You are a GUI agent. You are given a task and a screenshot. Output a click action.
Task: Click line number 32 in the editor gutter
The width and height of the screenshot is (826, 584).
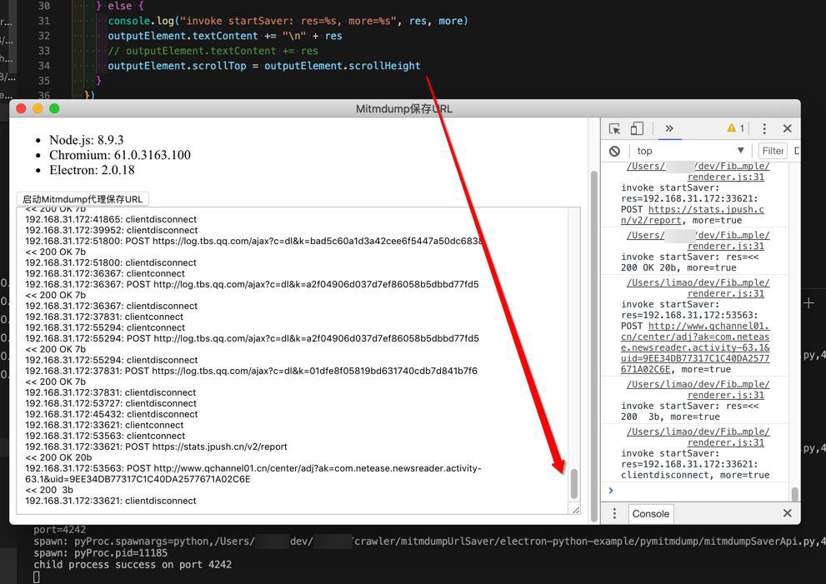tap(43, 36)
